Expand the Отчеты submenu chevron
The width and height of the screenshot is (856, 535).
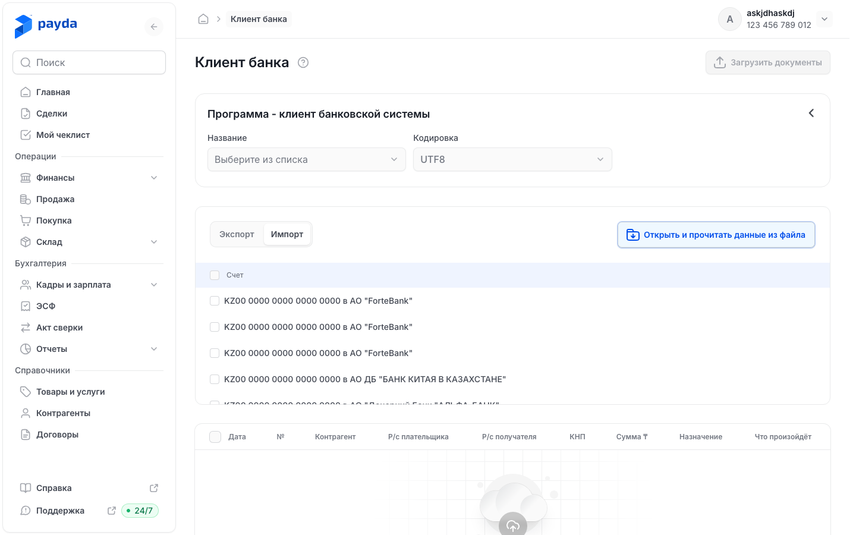[x=154, y=349]
